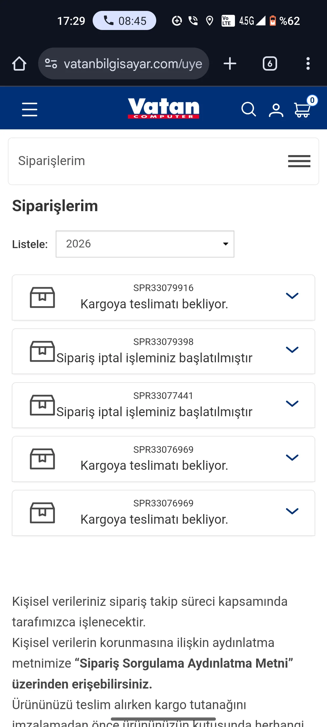Tap the box icon of order SPR33079916
This screenshot has width=327, height=727.
[42, 297]
